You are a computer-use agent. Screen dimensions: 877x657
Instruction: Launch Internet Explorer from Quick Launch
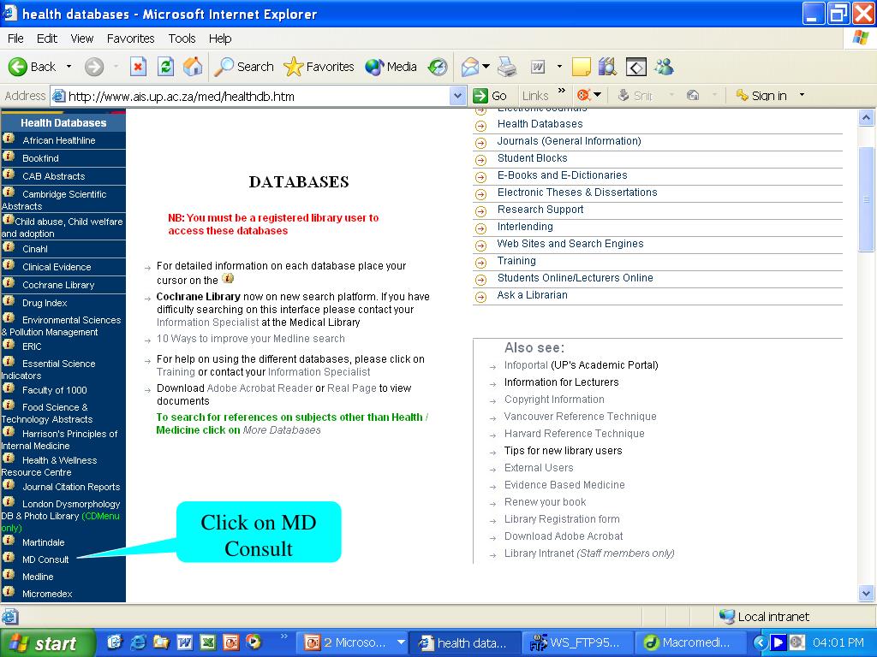(137, 642)
